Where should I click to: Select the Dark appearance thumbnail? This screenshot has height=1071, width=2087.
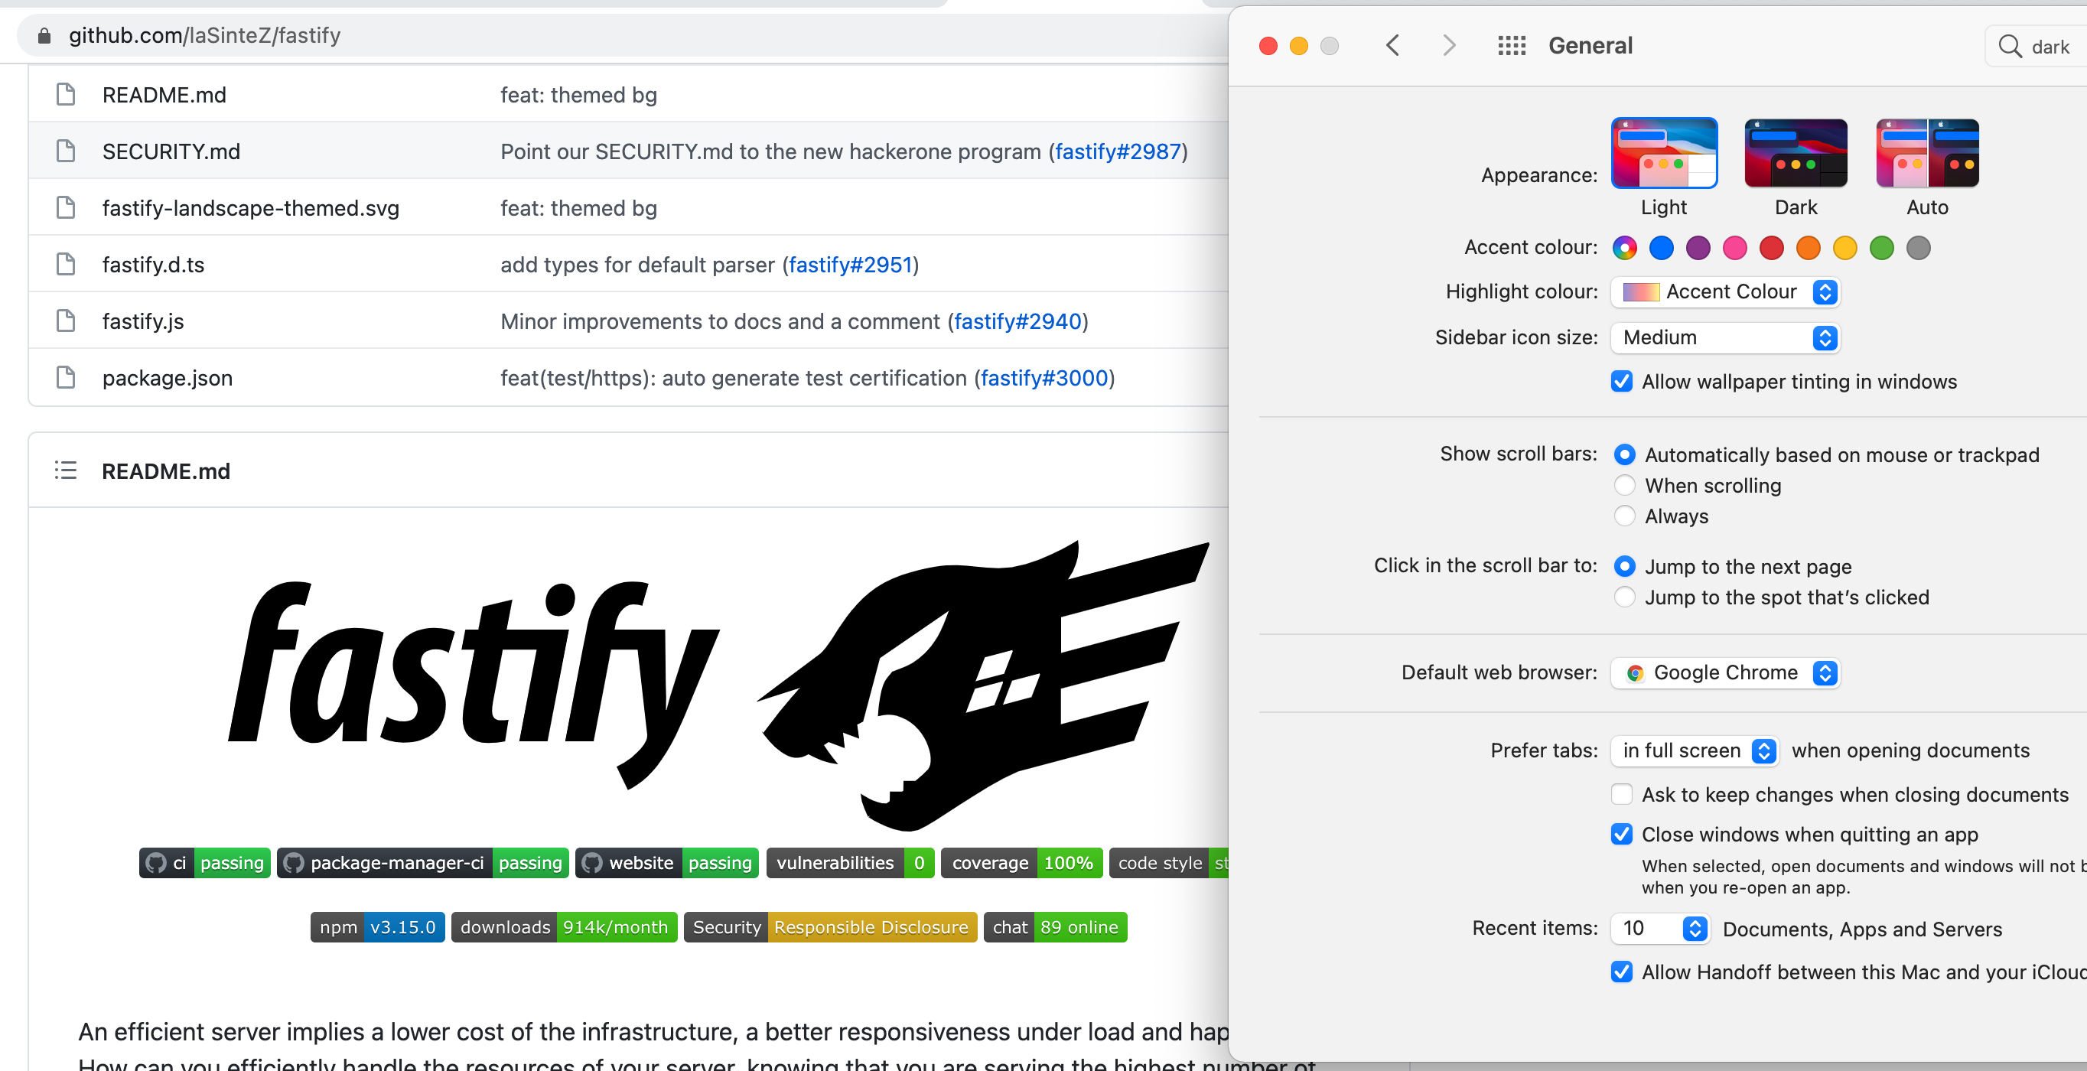(1795, 152)
